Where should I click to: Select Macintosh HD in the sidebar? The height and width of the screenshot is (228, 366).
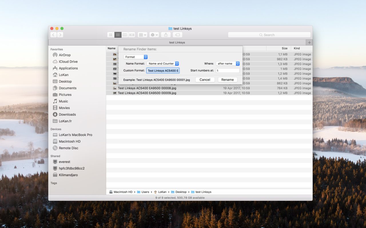point(70,141)
